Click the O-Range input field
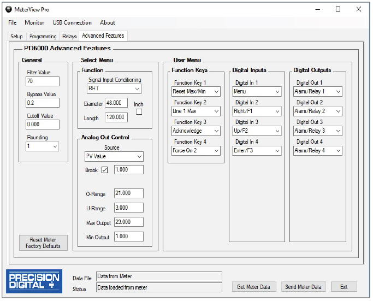Image resolution: width=373 pixels, height=301 pixels. pyautogui.click(x=129, y=193)
